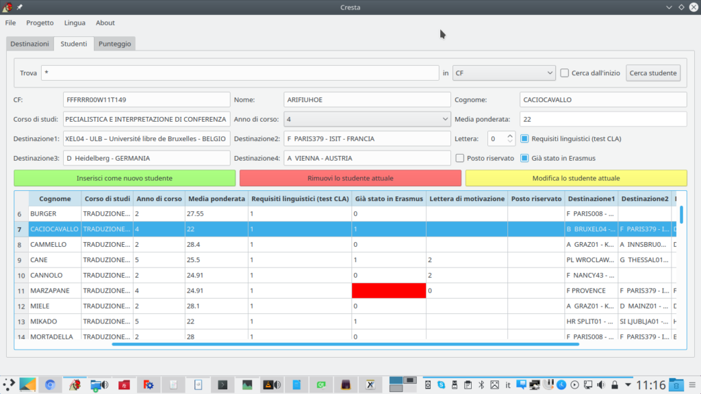Viewport: 701px width, 394px height.
Task: Click the lock screen tray icon
Action: [x=615, y=385]
